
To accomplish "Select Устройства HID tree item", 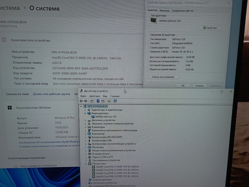I will pyautogui.click(x=114, y=186).
